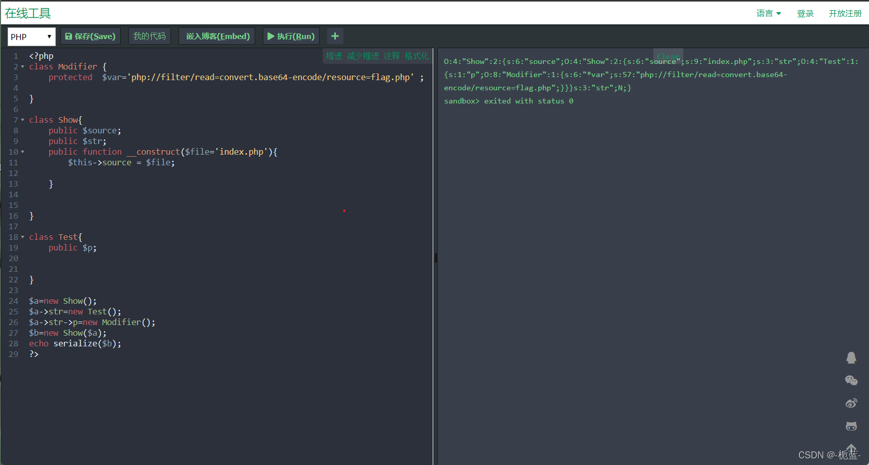Viewport: 869px width, 465px height.
Task: Collapse the class Show fold arrow
Action: click(x=22, y=120)
